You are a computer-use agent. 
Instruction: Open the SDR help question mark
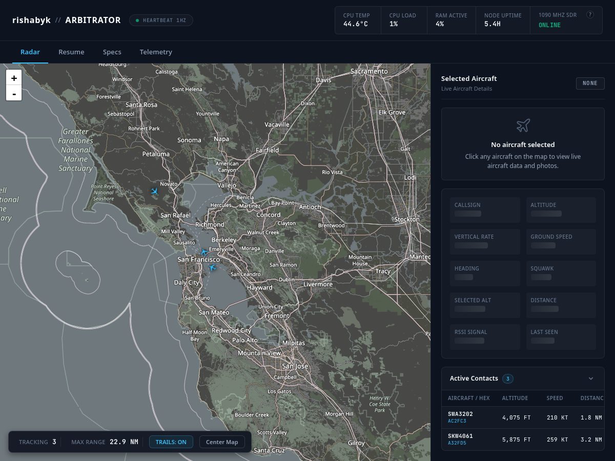(590, 15)
